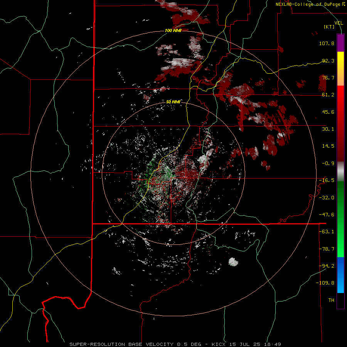Click the Super-Resolution Base Velocity caption
The image size is (347, 347).
(x=175, y=344)
